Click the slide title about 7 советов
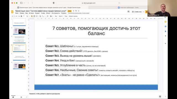This screenshot has width=177, height=99. (x=96, y=31)
